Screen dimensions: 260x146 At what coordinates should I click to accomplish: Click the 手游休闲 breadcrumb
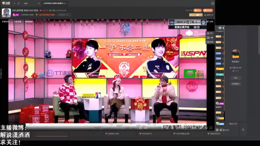coord(6,21)
